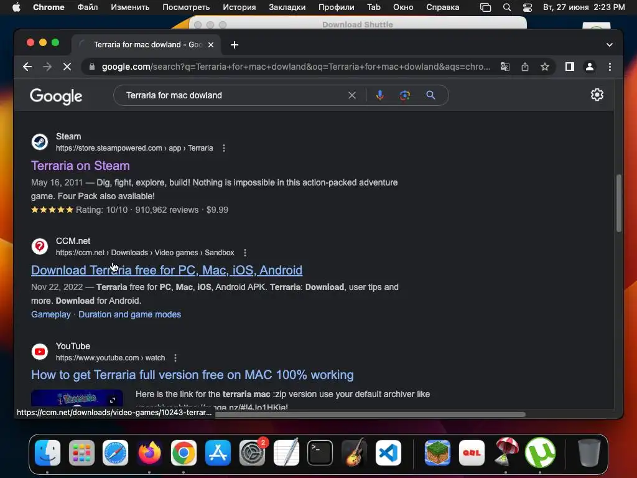The image size is (637, 478).
Task: Click the horizontal scrollbar
Action: [370, 415]
